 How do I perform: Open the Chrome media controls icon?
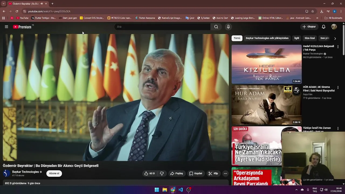(328, 11)
